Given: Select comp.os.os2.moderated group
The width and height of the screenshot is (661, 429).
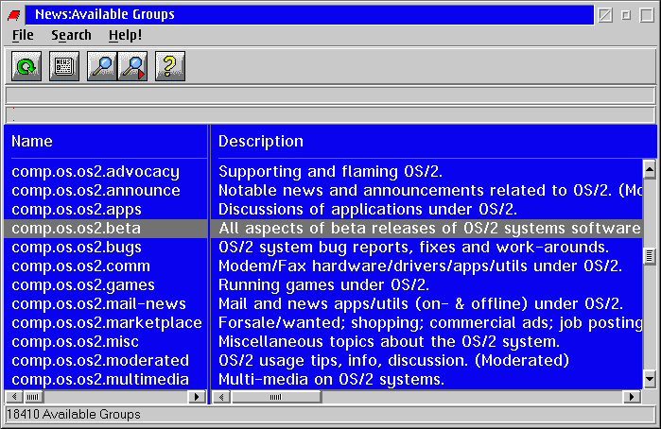Looking at the screenshot, I should (100, 361).
